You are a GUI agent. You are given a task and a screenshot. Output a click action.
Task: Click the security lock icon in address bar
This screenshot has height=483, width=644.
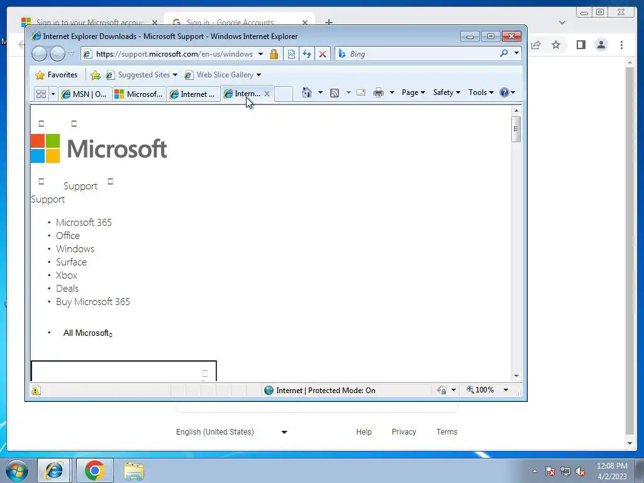(274, 54)
